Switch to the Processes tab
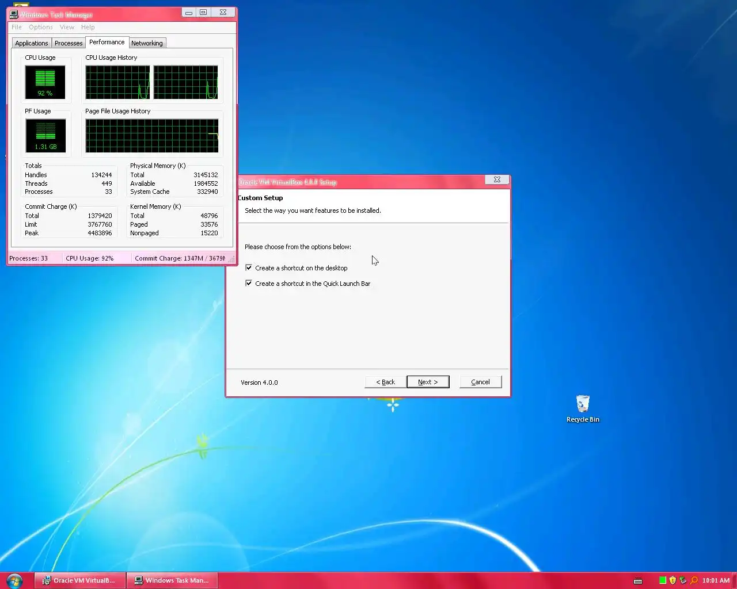 69,43
